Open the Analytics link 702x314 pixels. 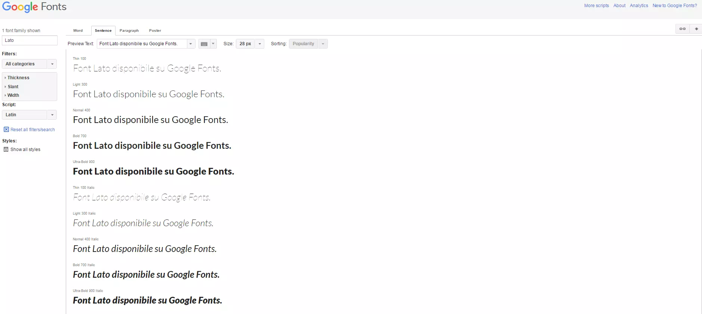(x=639, y=6)
